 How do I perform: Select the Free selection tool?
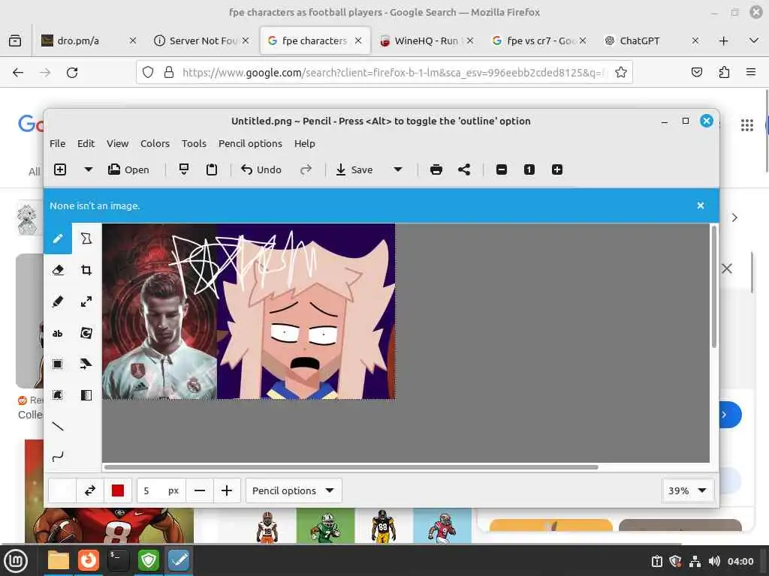pos(57,394)
